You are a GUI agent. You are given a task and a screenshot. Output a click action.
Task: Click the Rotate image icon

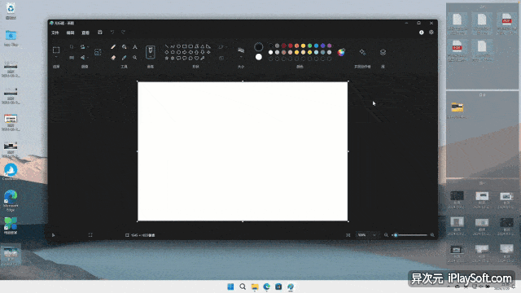(82, 47)
